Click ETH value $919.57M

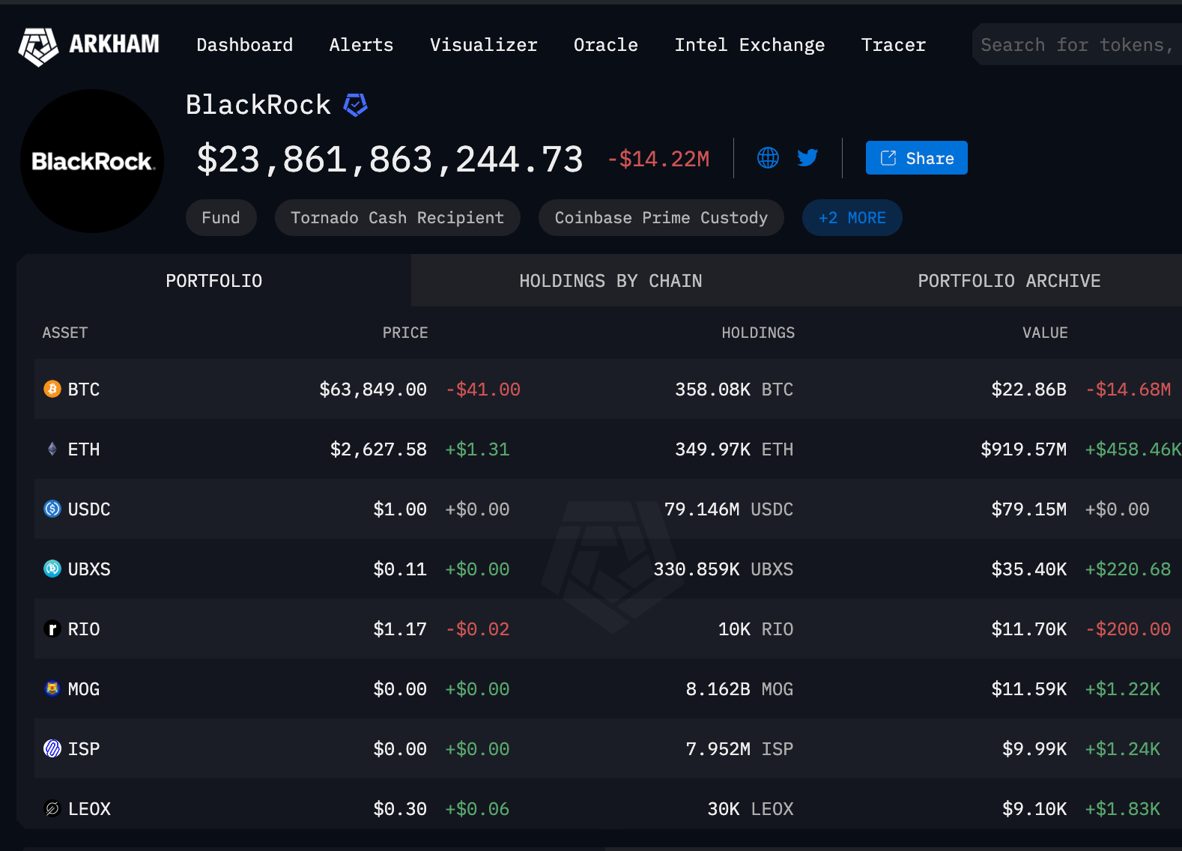coord(1024,449)
